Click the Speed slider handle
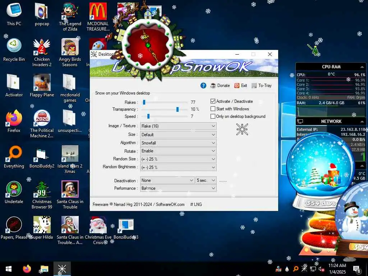Image resolution: width=368 pixels, height=276 pixels. point(148,116)
